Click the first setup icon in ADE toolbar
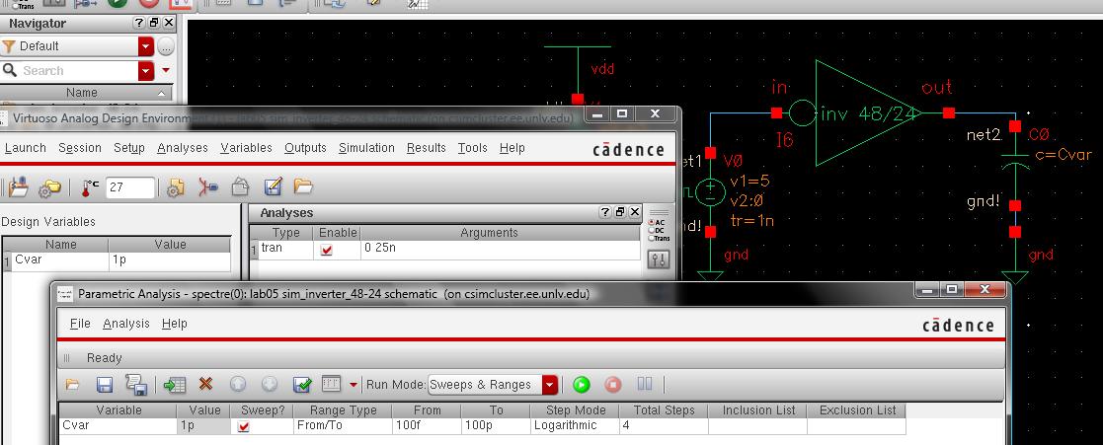 [x=19, y=187]
